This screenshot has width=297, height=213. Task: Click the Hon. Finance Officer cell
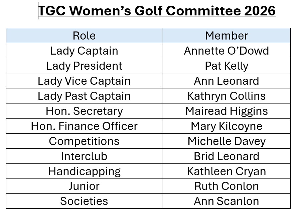(x=84, y=126)
